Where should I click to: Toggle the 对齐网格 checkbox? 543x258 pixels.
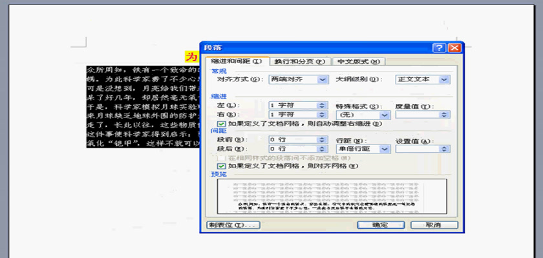pyautogui.click(x=220, y=166)
